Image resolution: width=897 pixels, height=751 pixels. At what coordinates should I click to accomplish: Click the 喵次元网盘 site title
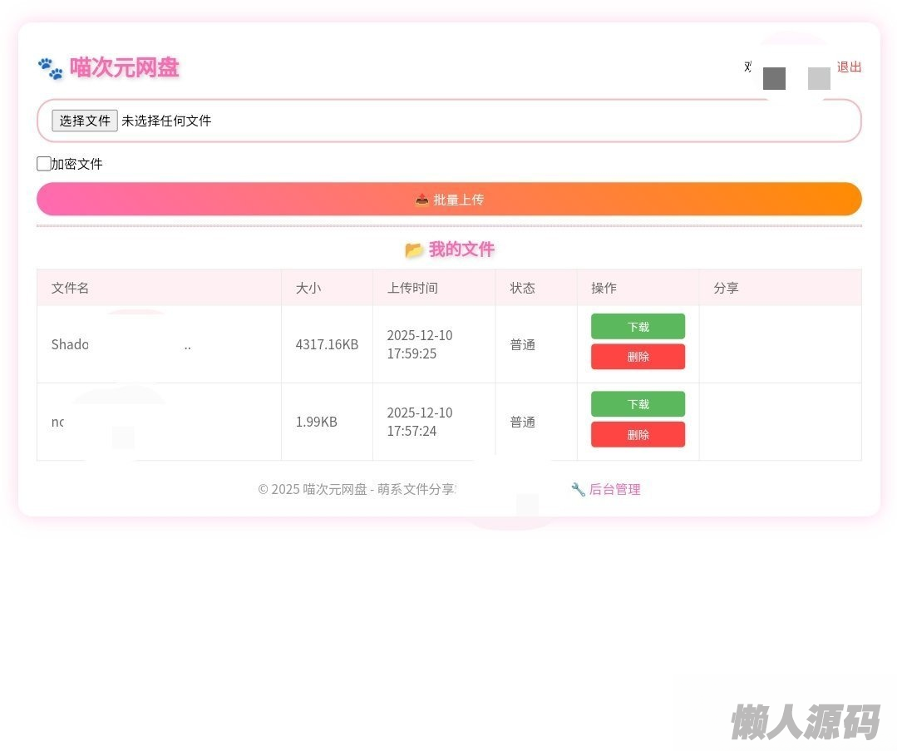(x=125, y=67)
